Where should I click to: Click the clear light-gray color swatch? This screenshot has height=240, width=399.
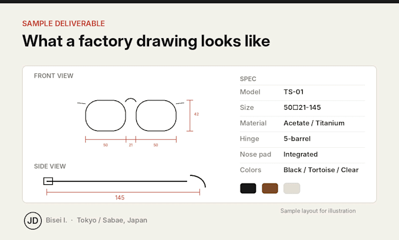(292, 188)
